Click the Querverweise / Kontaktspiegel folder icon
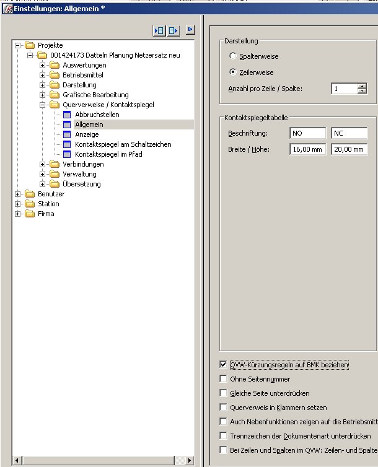 point(55,105)
